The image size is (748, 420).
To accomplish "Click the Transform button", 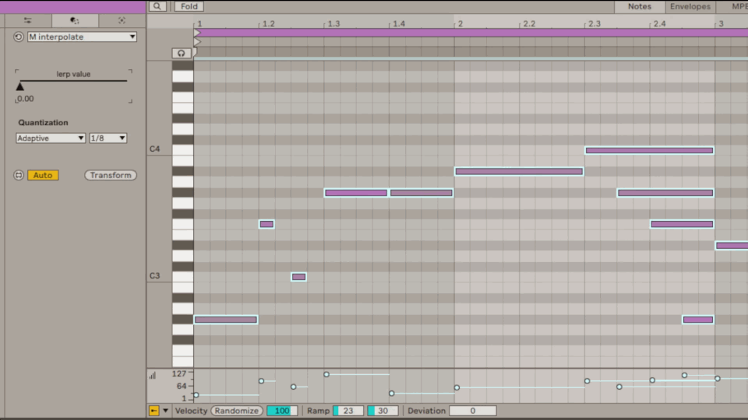I will [x=111, y=175].
